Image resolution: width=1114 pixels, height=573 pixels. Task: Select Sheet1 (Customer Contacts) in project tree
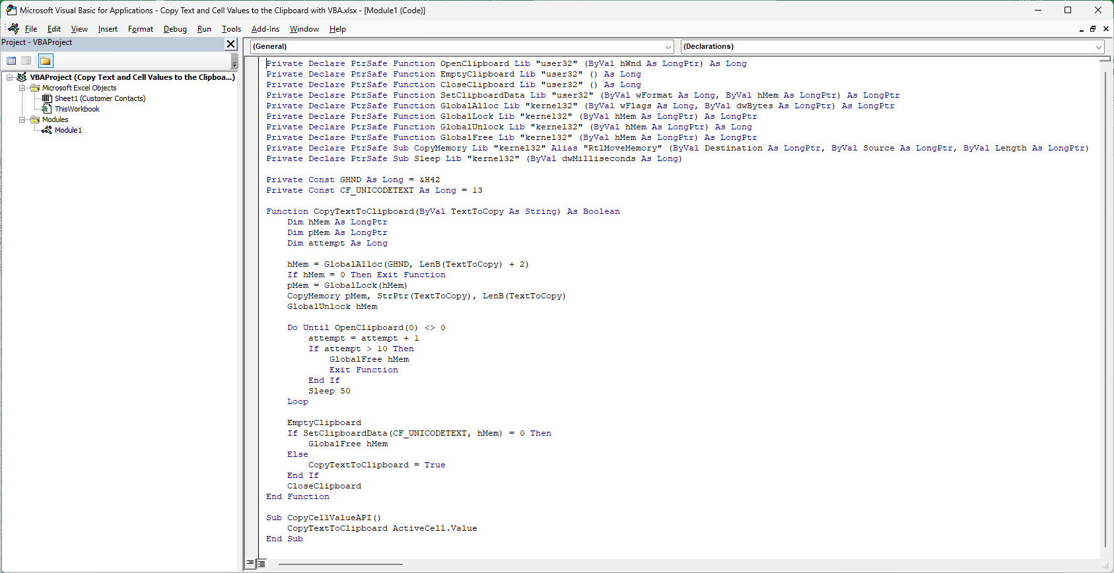click(x=100, y=98)
